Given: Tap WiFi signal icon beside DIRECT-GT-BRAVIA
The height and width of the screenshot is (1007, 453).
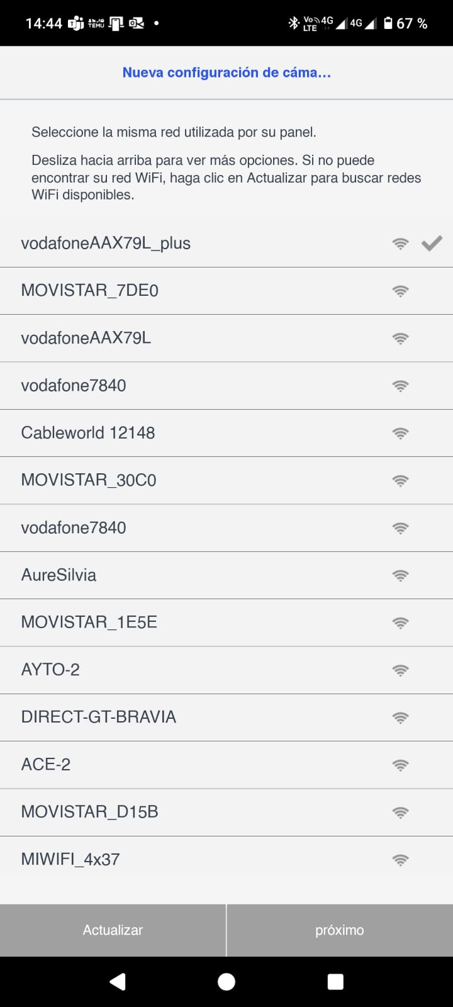Looking at the screenshot, I should (x=400, y=717).
